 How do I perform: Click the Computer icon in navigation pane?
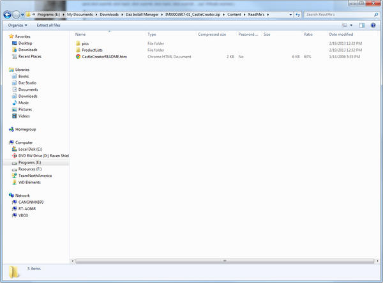[x=11, y=142]
